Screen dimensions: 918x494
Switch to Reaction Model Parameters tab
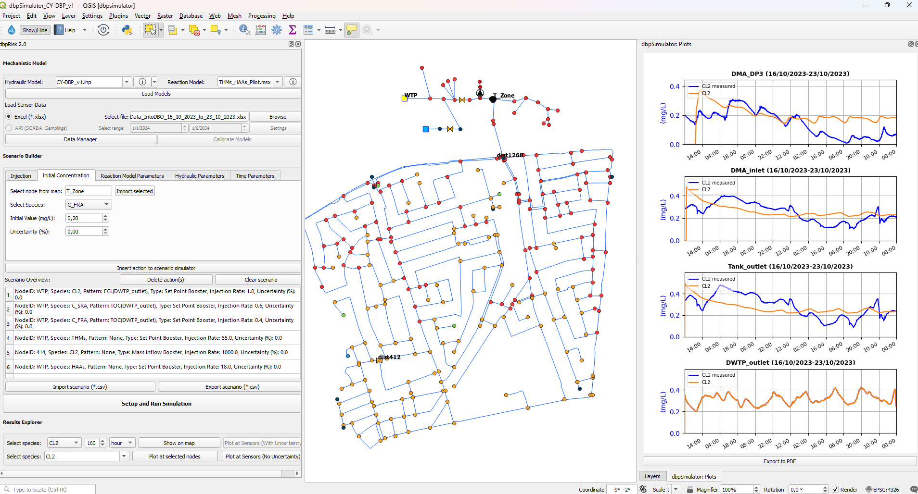coord(132,176)
